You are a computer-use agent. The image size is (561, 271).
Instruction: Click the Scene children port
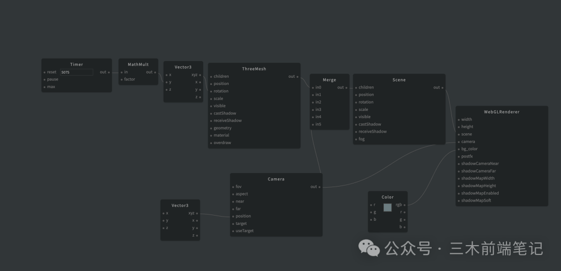(356, 88)
